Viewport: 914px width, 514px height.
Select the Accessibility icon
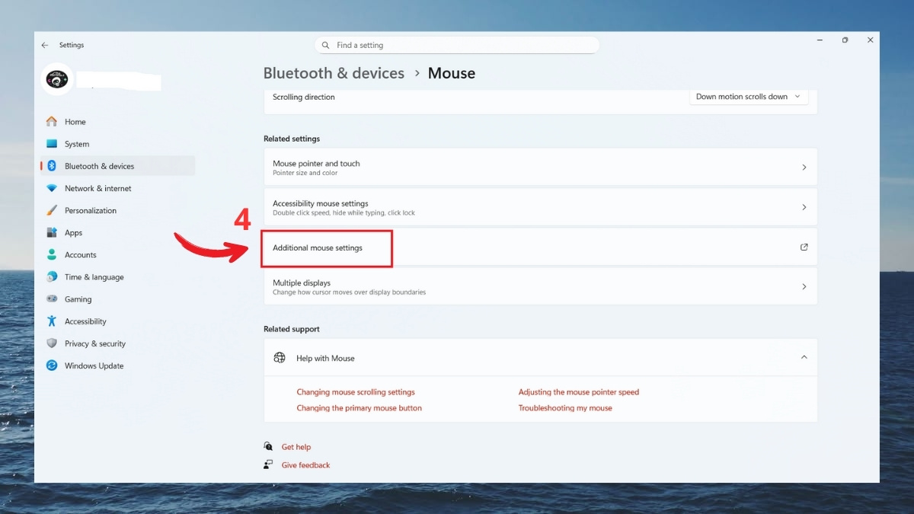(51, 321)
